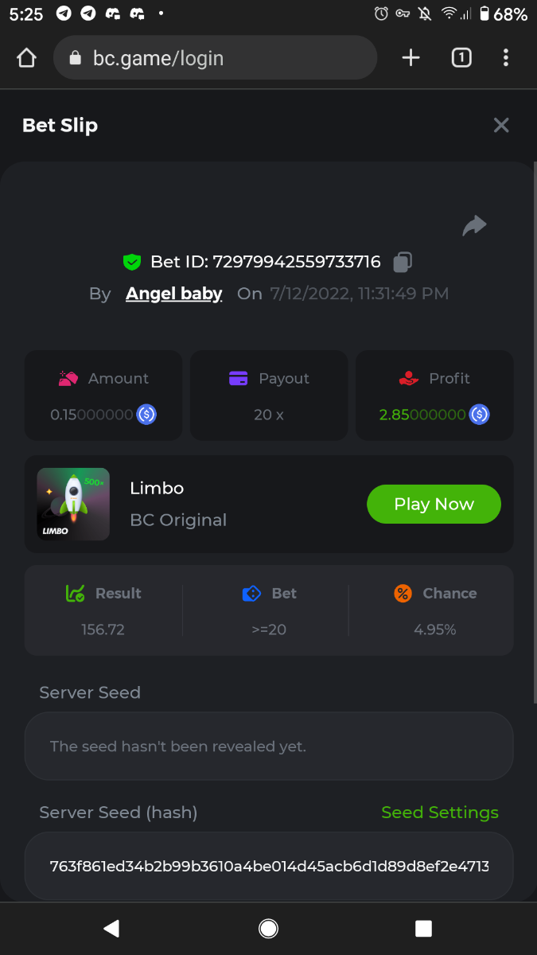Tap the share arrow icon
This screenshot has width=537, height=955.
[x=474, y=226]
